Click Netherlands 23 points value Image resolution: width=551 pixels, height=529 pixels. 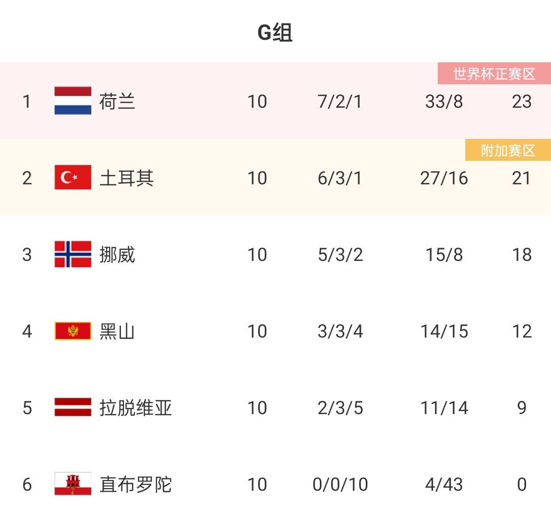(522, 102)
